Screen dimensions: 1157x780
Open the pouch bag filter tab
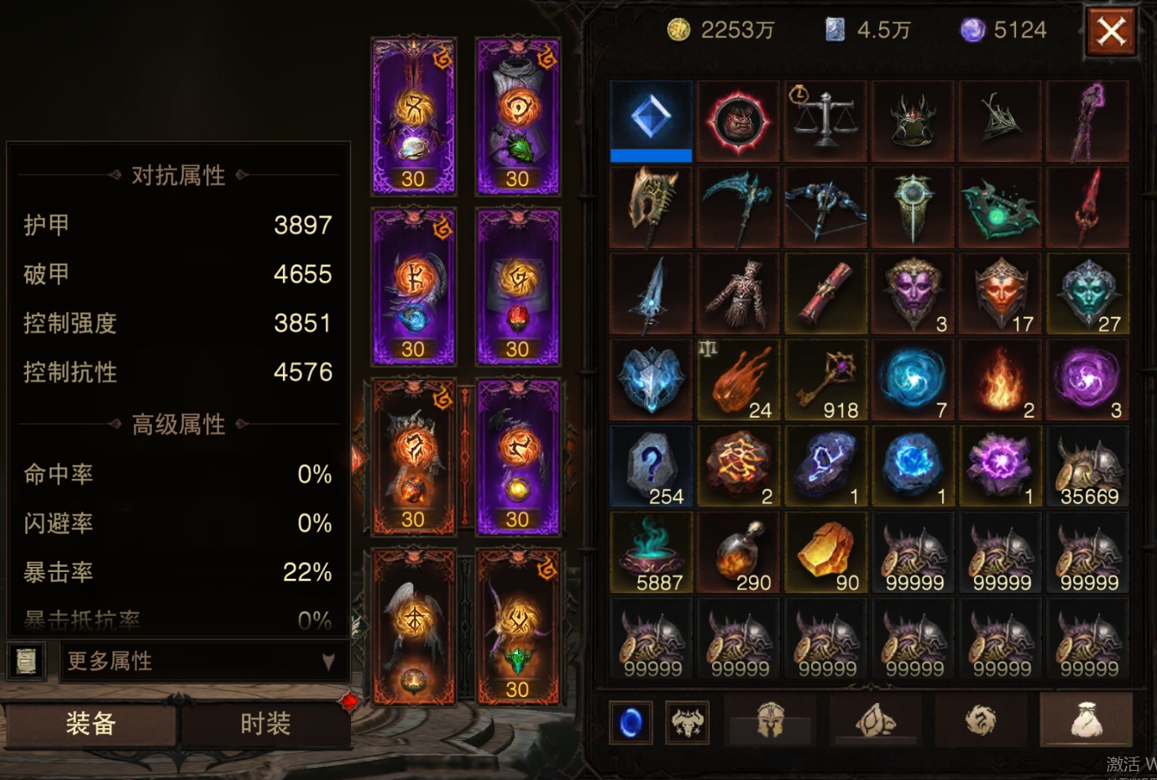coord(1086,720)
